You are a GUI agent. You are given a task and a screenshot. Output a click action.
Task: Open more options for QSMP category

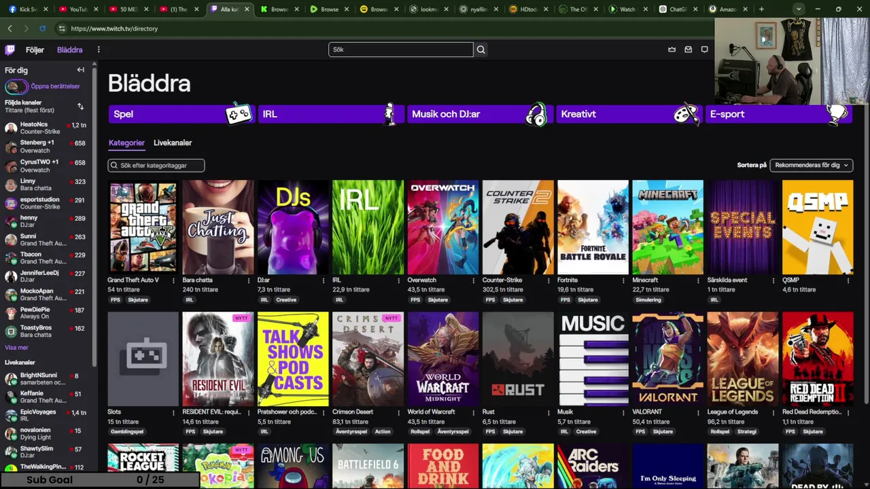click(848, 280)
